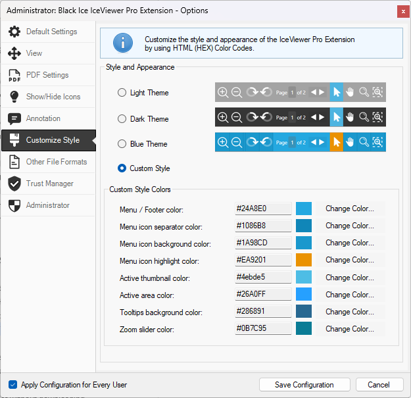Click zoom-in icon in Blue Theme preview
Image resolution: width=411 pixels, height=398 pixels.
click(223, 142)
